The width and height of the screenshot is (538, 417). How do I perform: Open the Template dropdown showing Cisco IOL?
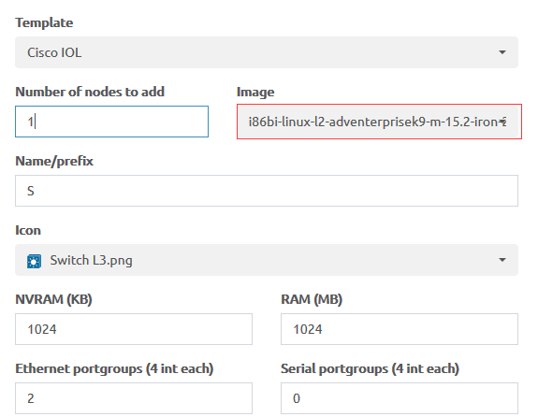[x=267, y=52]
